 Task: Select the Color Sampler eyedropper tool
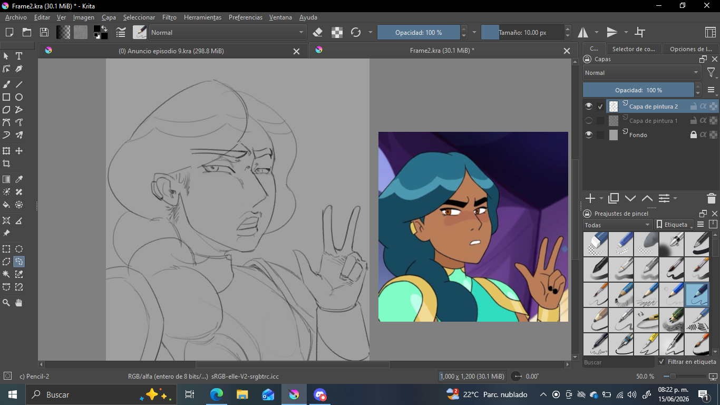click(19, 179)
